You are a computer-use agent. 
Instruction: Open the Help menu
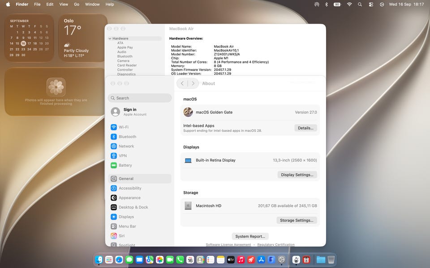110,4
